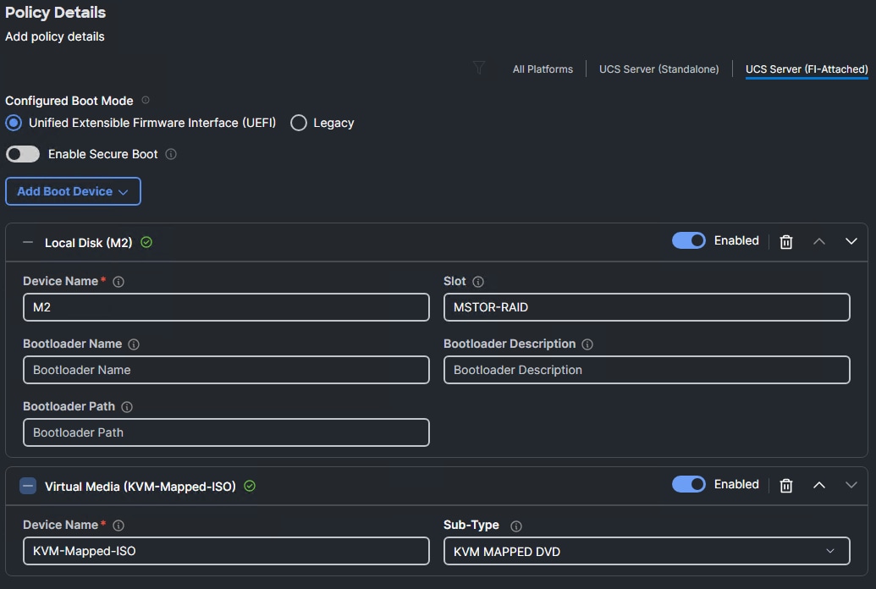Click info icon beside Enable Secure Boot

point(171,154)
